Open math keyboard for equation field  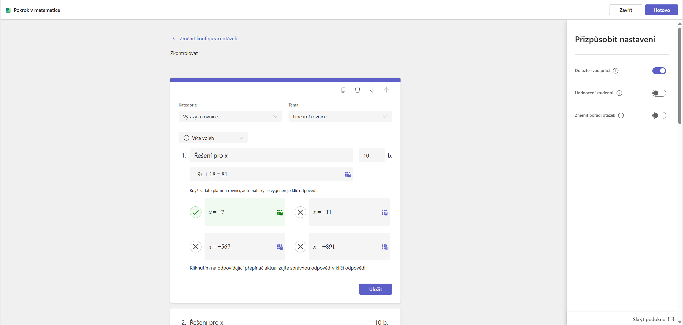pyautogui.click(x=348, y=174)
